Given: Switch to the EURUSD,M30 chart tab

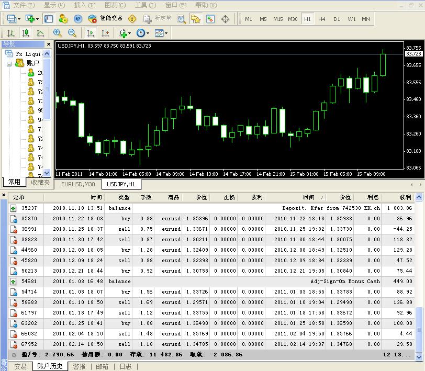Looking at the screenshot, I should (x=78, y=184).
